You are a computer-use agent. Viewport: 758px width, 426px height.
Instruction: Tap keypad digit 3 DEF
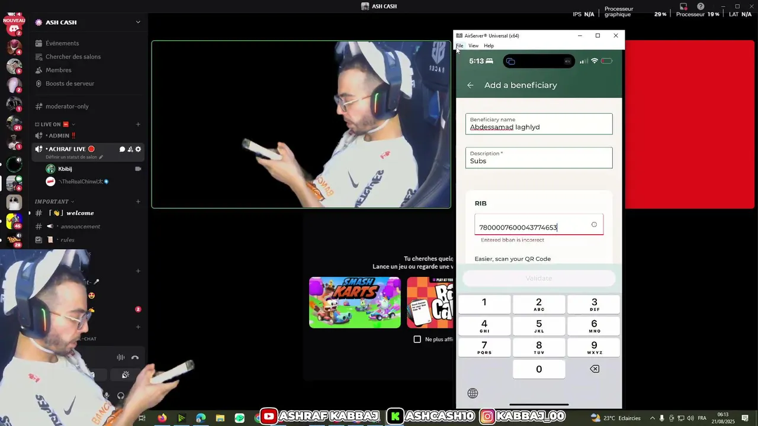coord(594,304)
